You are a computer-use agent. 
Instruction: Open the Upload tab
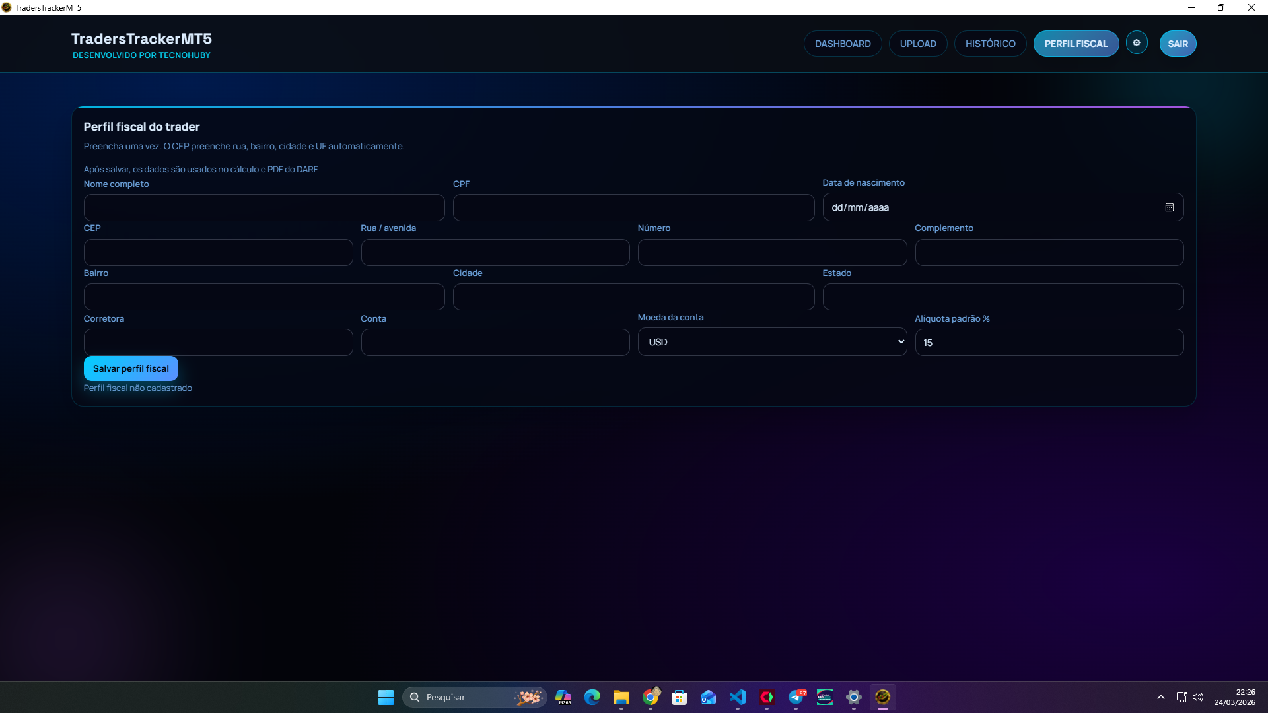pyautogui.click(x=917, y=44)
